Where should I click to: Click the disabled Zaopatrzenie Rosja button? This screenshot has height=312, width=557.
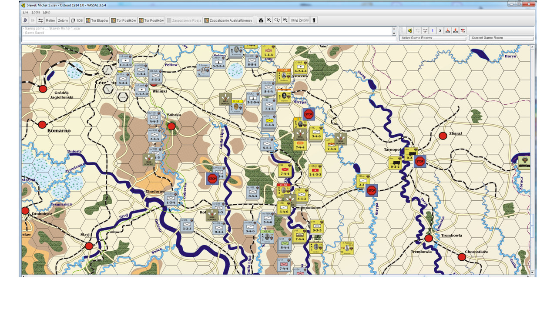pos(184,20)
